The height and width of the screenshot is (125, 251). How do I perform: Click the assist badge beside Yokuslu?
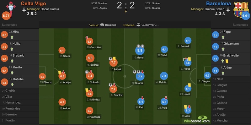(87, 72)
